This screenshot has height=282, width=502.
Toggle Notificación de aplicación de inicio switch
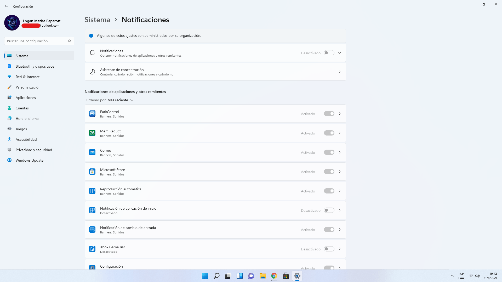click(329, 210)
